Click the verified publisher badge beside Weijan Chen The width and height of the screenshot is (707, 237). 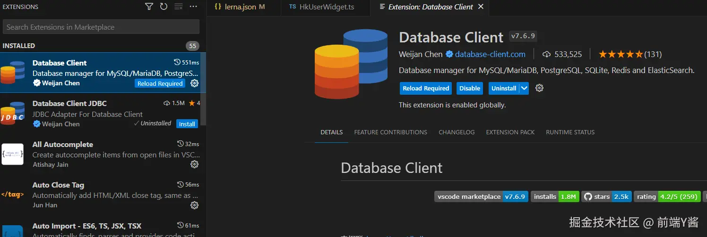point(449,54)
